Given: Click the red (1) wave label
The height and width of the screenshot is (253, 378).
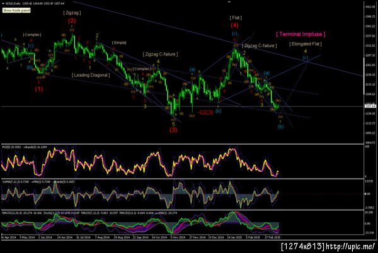Looking at the screenshot, I should coord(39,89).
